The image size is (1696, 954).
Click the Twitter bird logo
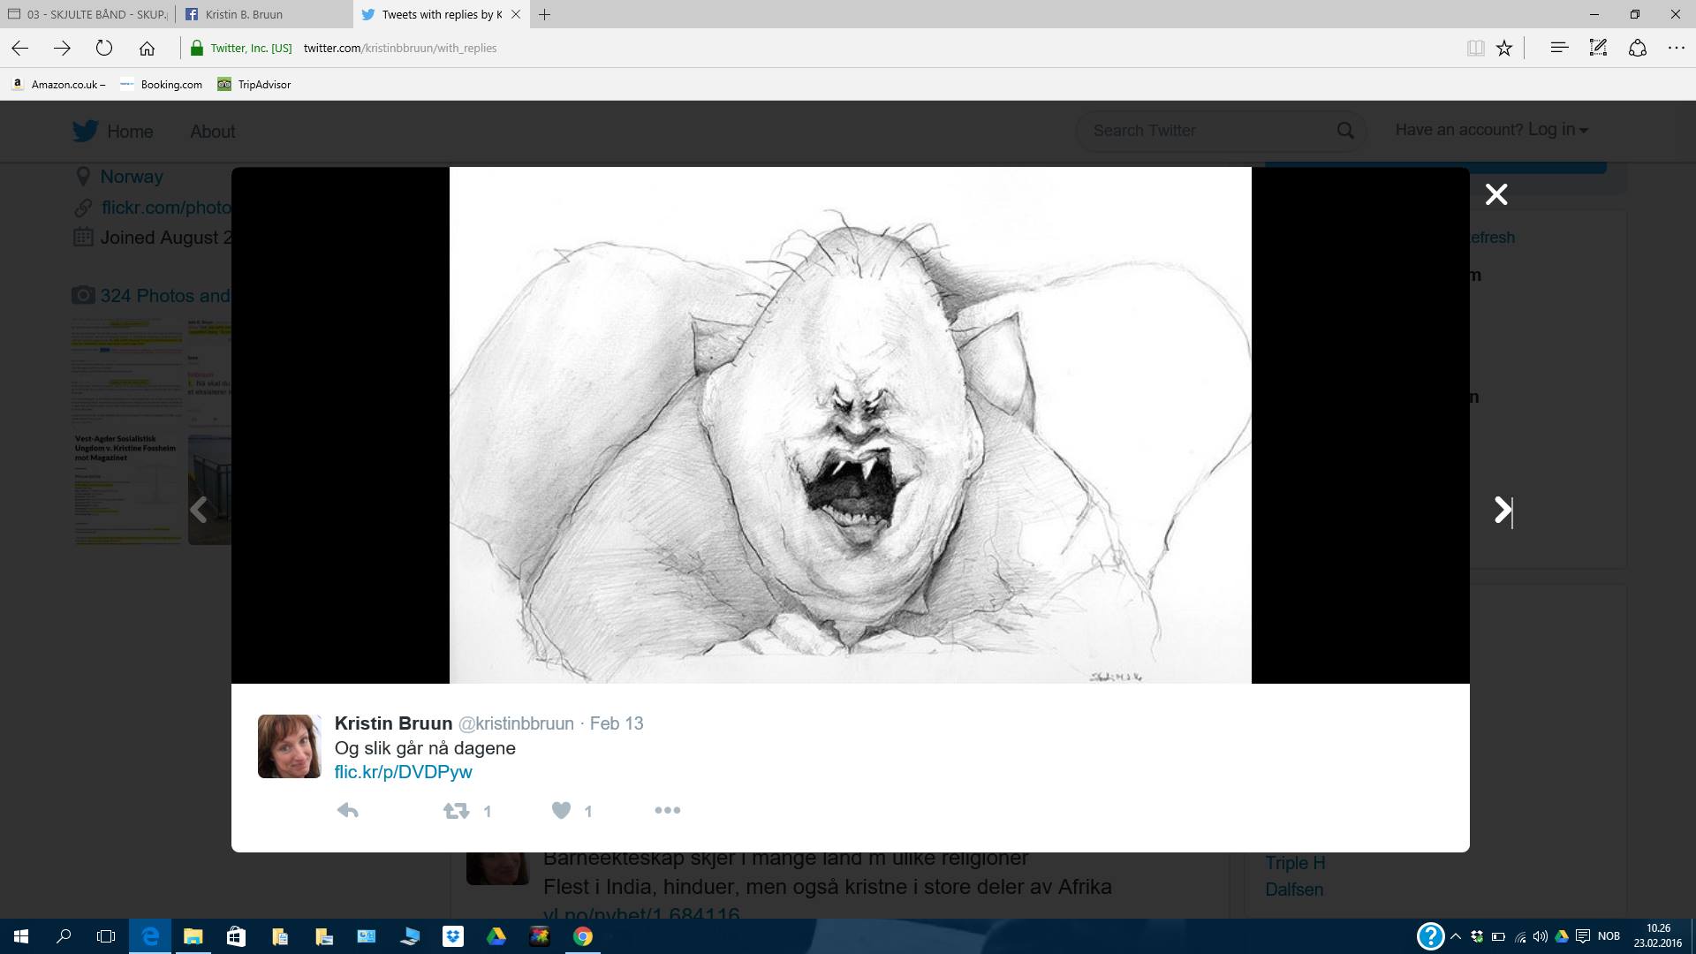(x=86, y=131)
